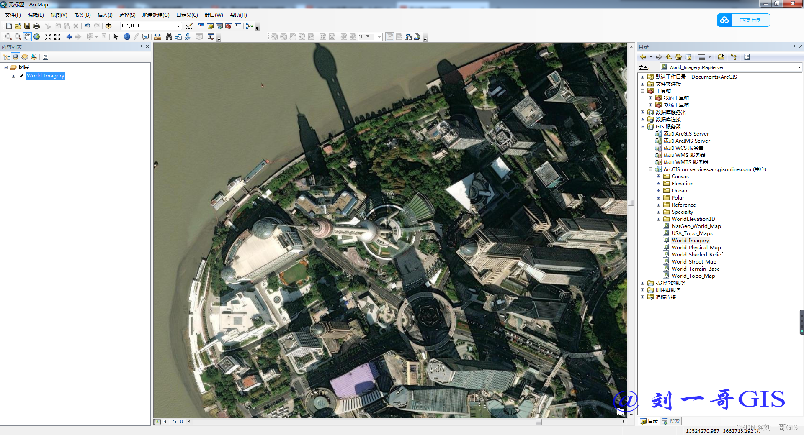Click the Full Extent globe icon
804x435 pixels.
point(37,37)
